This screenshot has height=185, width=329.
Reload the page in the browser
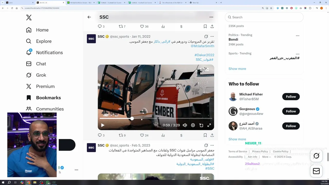point(12,8)
